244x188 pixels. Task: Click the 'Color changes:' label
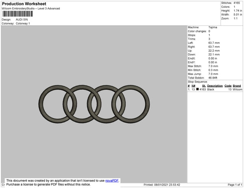(197, 31)
